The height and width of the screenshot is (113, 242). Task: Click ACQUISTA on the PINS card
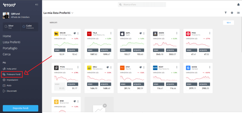[205, 50]
